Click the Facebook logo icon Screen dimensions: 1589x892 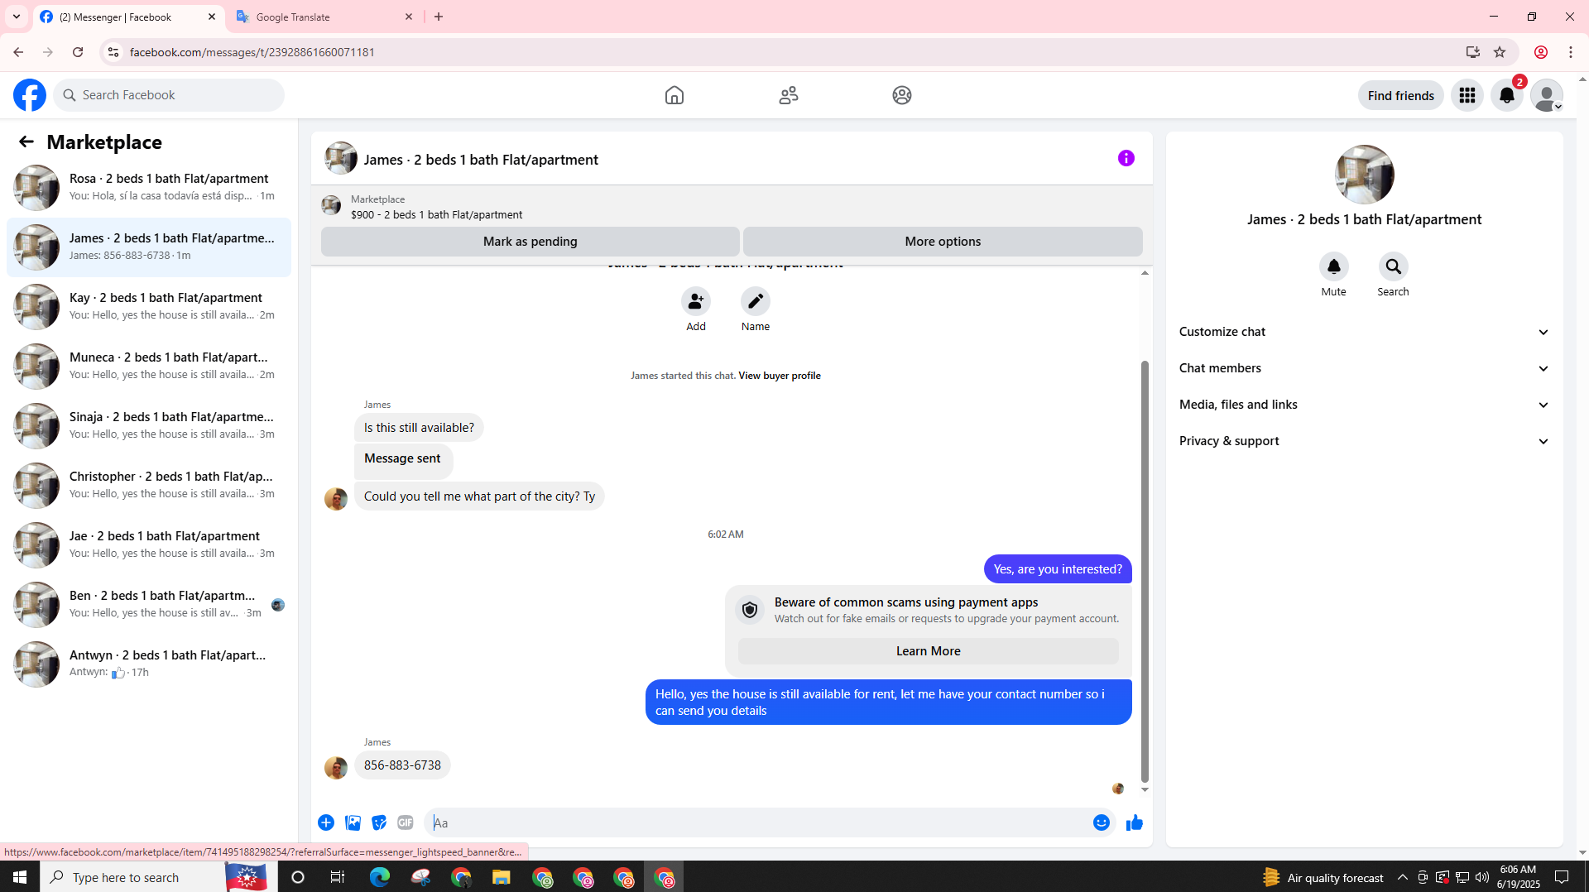pyautogui.click(x=30, y=95)
